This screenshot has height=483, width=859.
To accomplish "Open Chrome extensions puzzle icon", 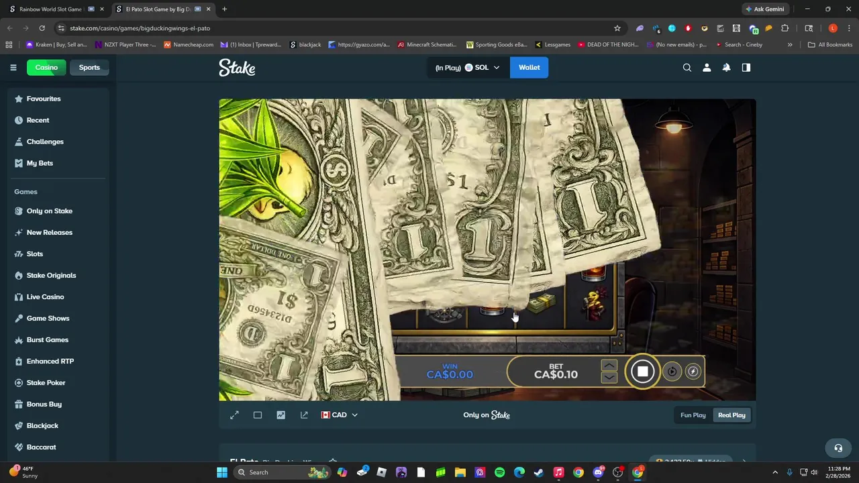I will coord(785,28).
